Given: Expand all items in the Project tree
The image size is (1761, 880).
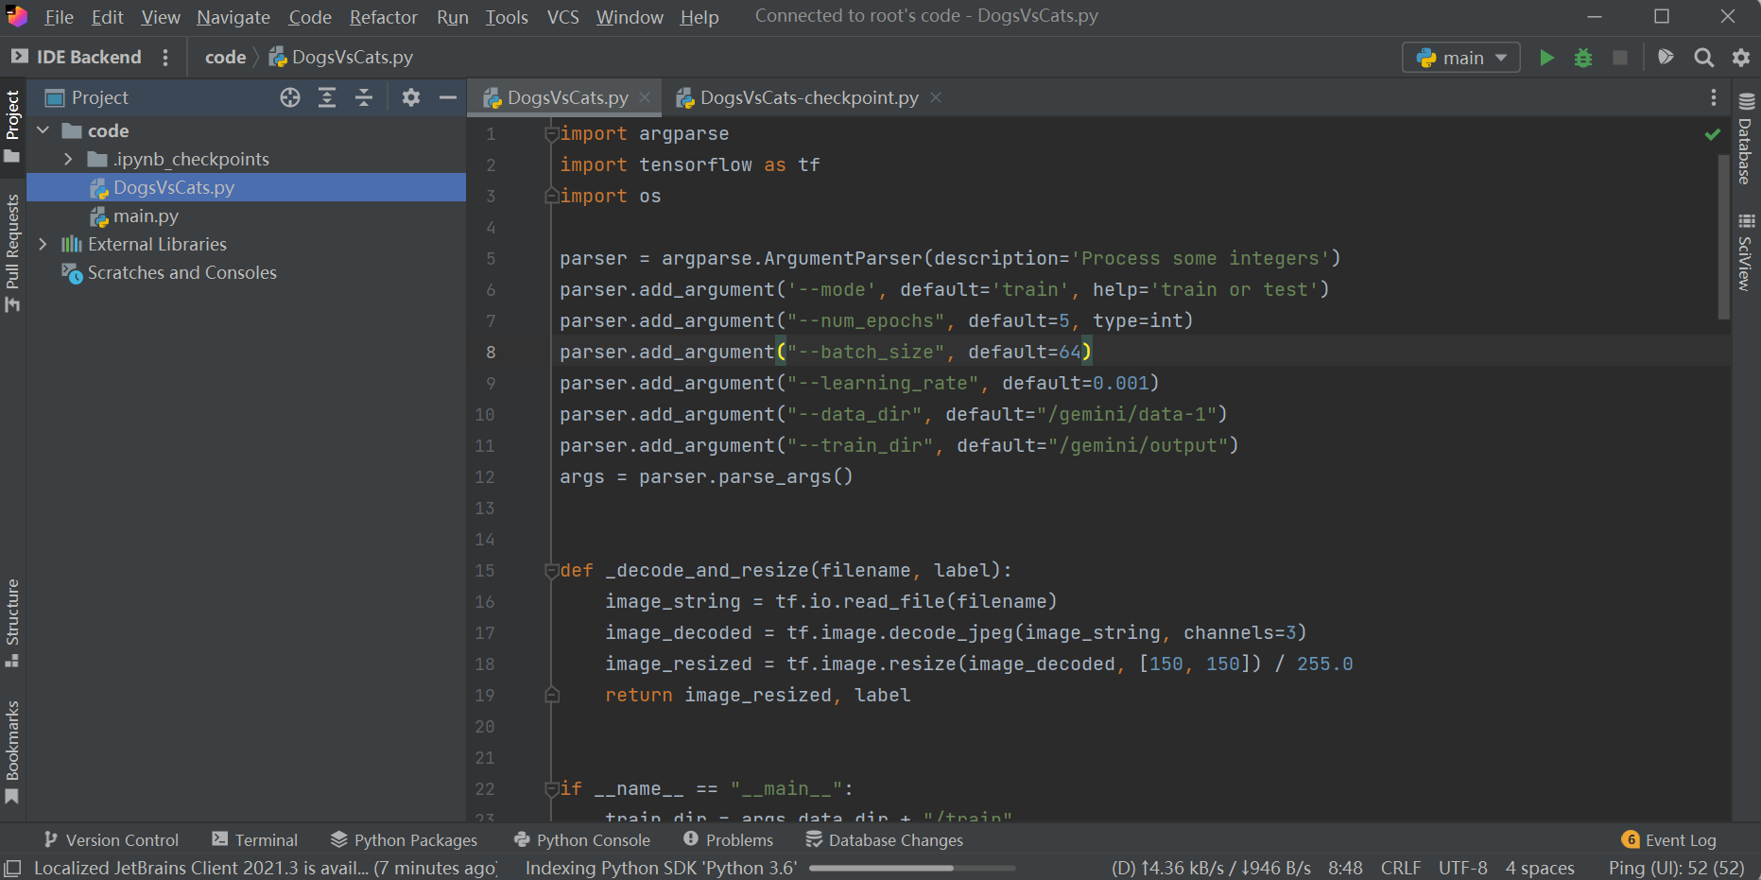Looking at the screenshot, I should [x=327, y=97].
